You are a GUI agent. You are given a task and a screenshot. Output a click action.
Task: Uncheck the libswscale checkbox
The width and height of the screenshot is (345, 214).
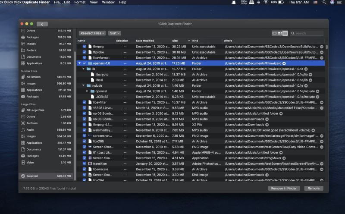pyautogui.click(x=84, y=169)
